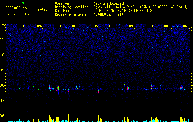Viewport: 193px width, 122px height.
Task: Click the 0839 time axis label
Action: 168,26
